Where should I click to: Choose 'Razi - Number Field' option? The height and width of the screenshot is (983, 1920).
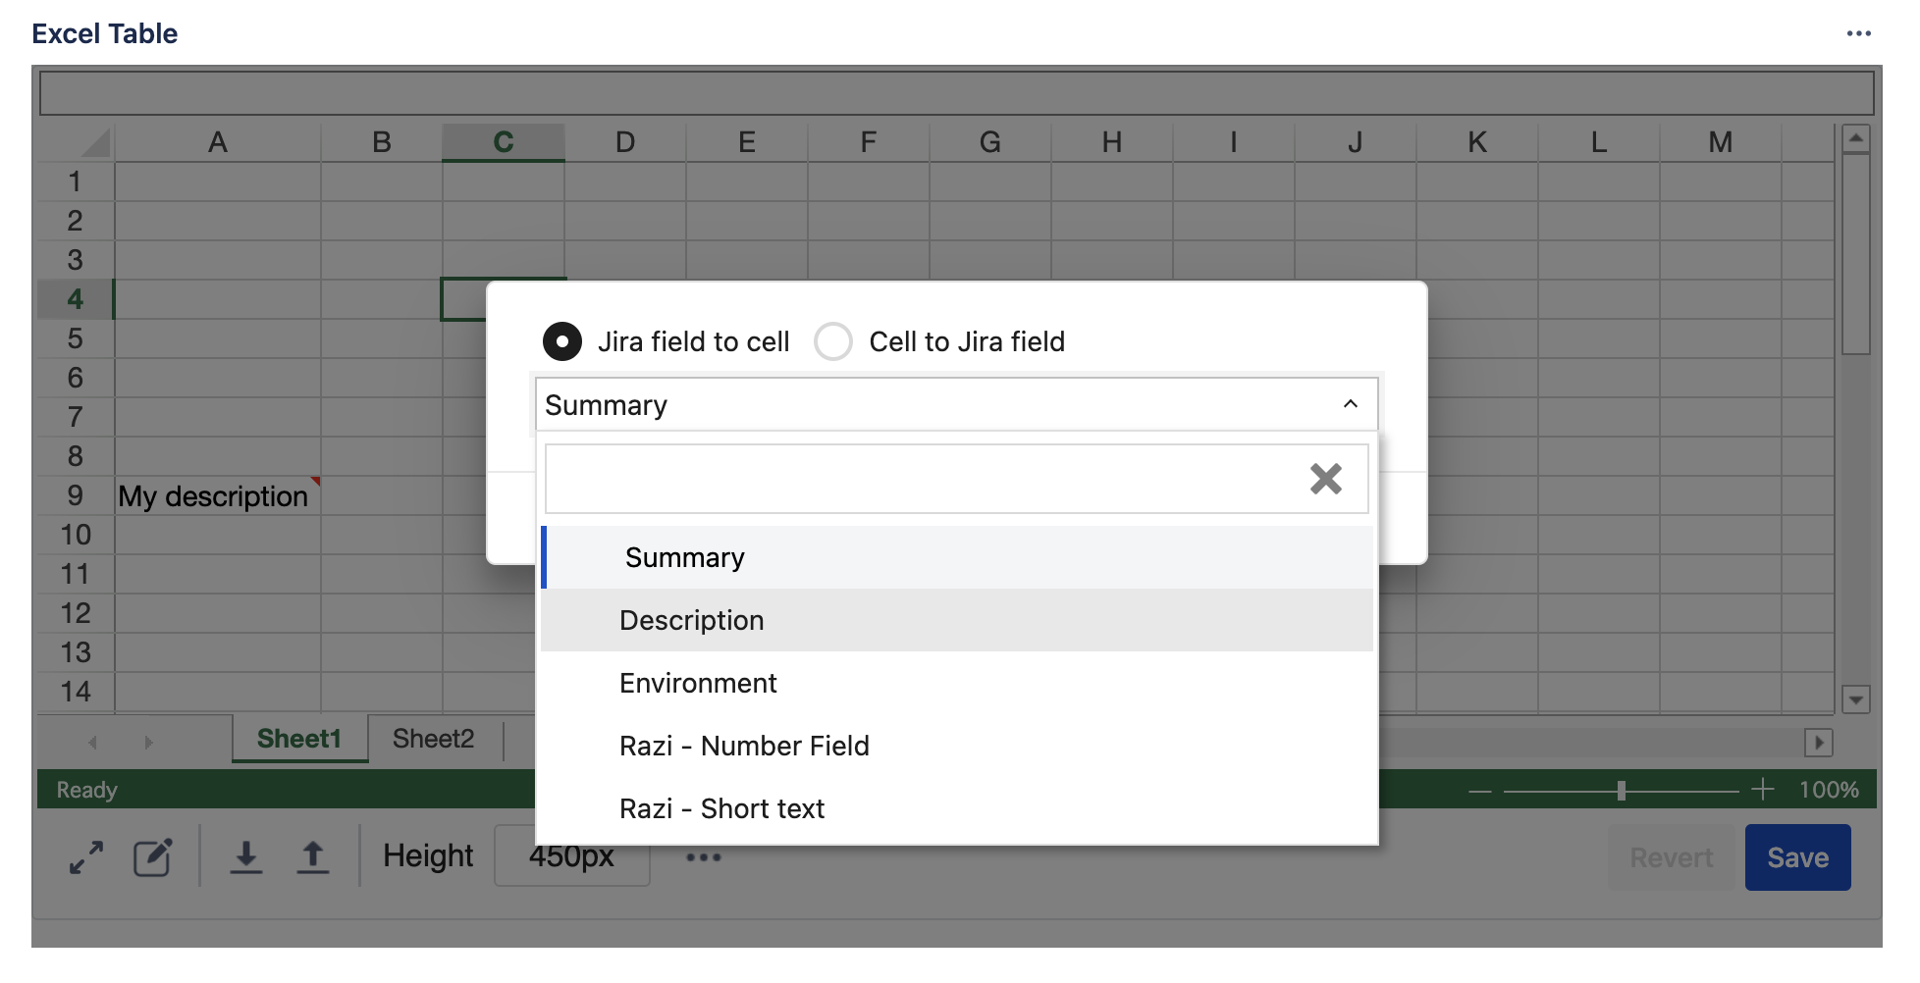(x=744, y=746)
